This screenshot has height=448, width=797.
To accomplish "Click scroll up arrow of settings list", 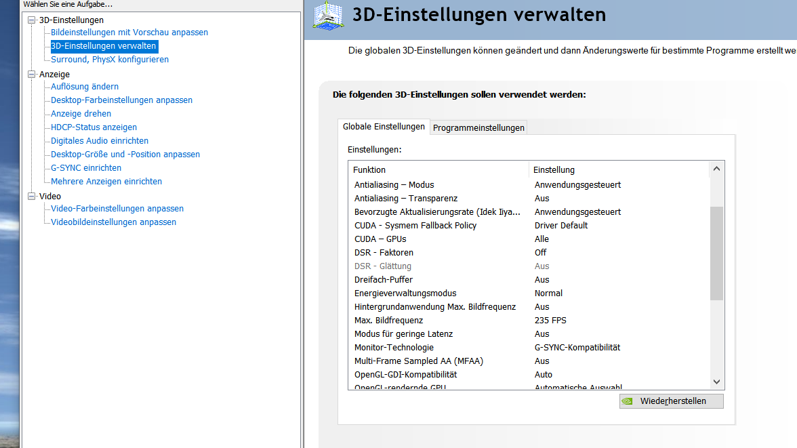I will 717,169.
